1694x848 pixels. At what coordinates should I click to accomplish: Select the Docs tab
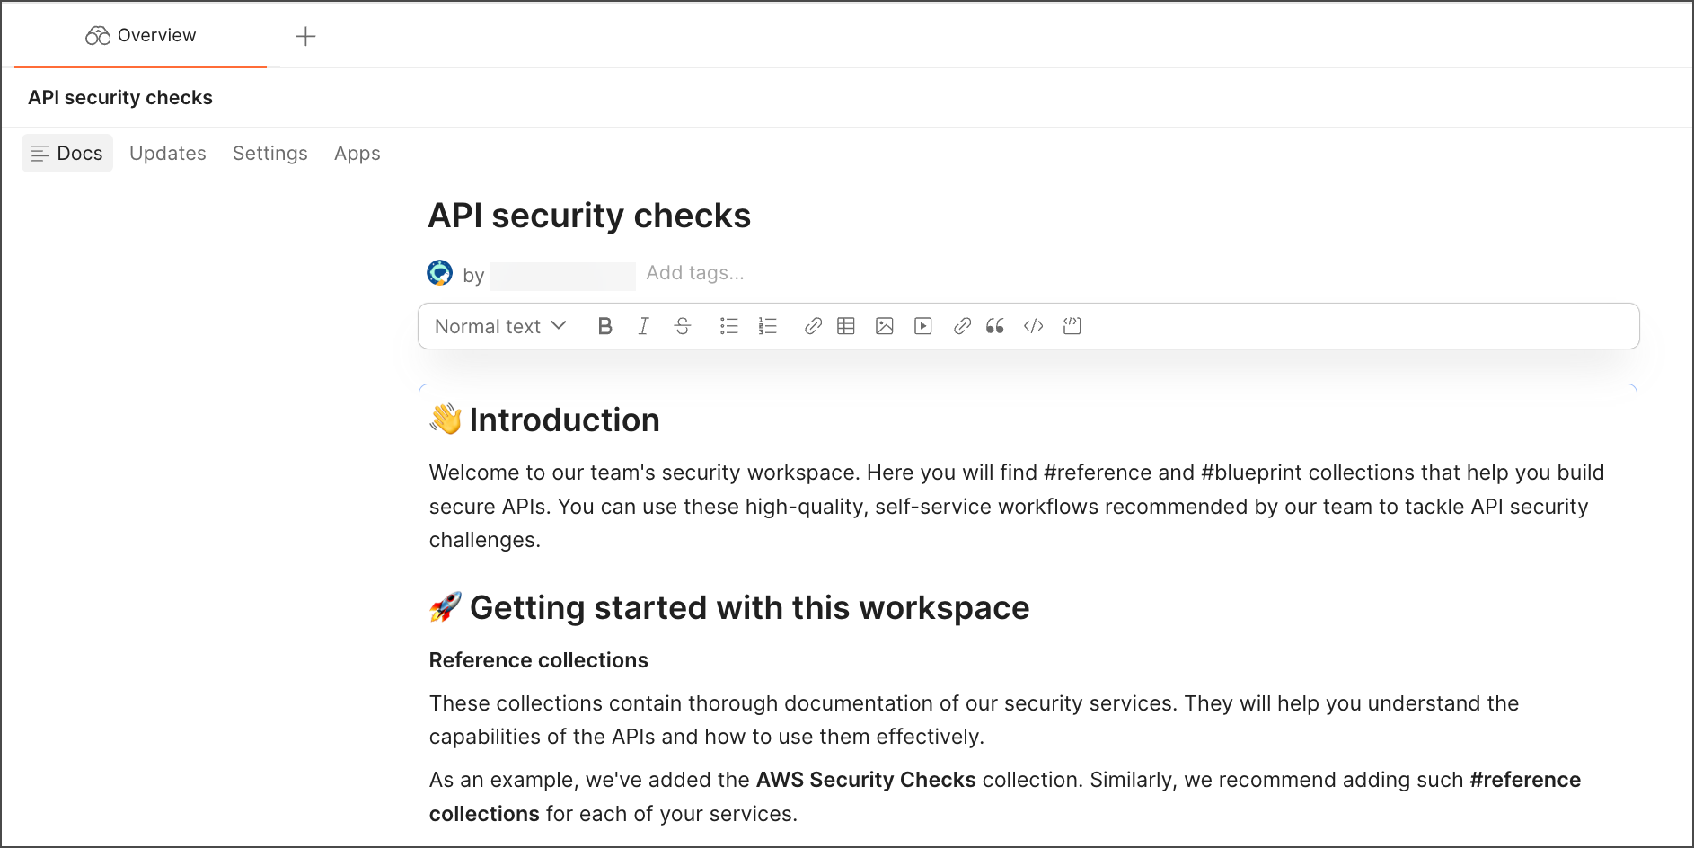67,154
